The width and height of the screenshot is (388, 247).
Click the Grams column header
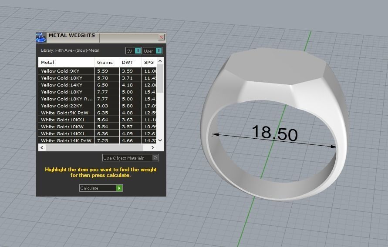tap(107, 62)
